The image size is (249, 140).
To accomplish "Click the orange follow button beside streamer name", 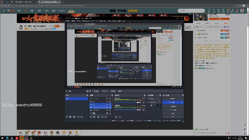I will coord(57,26).
